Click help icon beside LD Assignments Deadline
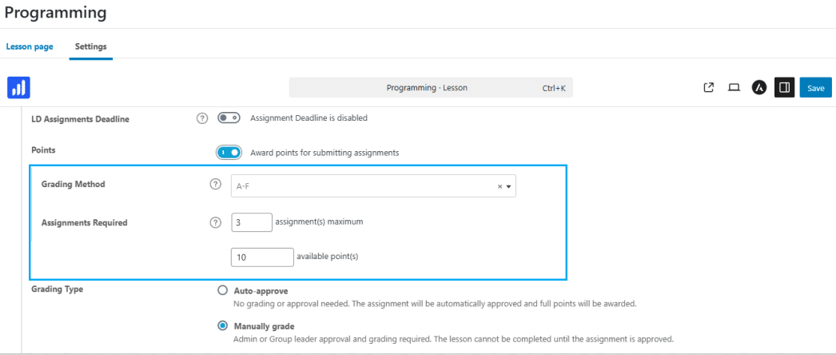Image resolution: width=836 pixels, height=355 pixels. pos(202,118)
